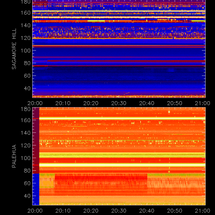
Task: Click the 20:00 time label under Palehua plot
Action: 35,211
